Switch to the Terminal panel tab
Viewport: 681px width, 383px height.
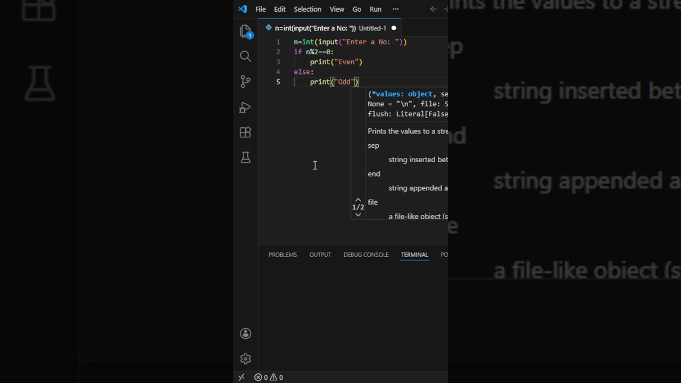coord(414,255)
